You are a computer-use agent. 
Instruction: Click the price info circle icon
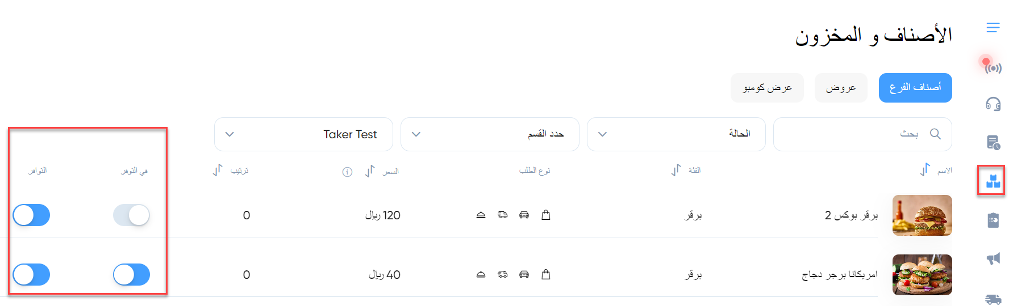[347, 172]
